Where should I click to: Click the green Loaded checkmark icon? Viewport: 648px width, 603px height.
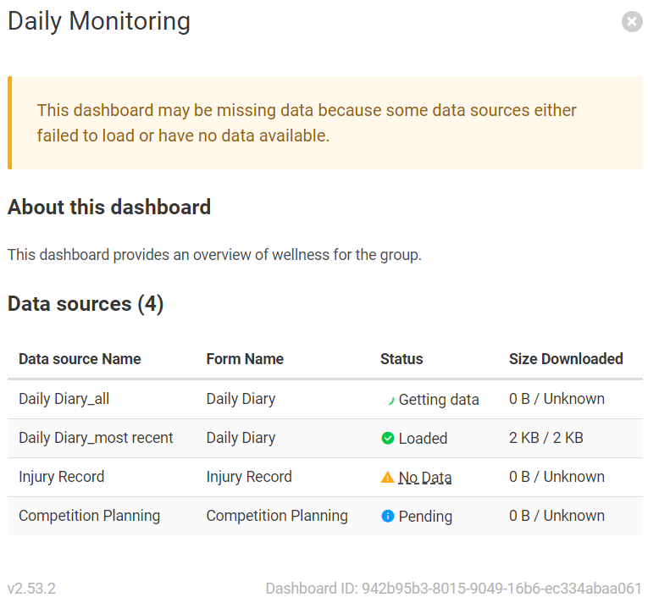(x=388, y=438)
